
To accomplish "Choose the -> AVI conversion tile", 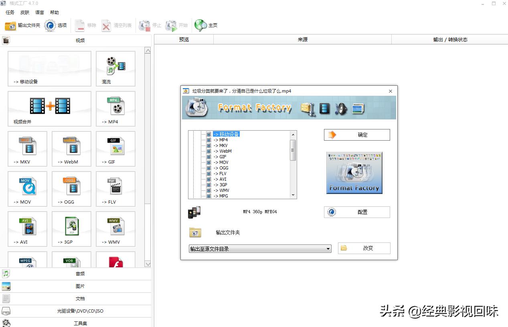I will [x=27, y=229].
